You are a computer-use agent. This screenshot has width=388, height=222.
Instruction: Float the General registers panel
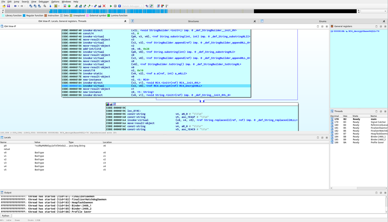click(x=381, y=26)
